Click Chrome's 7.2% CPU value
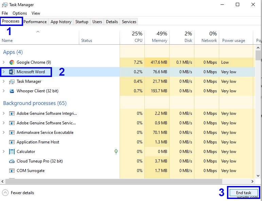The image size is (262, 201). coord(138,62)
